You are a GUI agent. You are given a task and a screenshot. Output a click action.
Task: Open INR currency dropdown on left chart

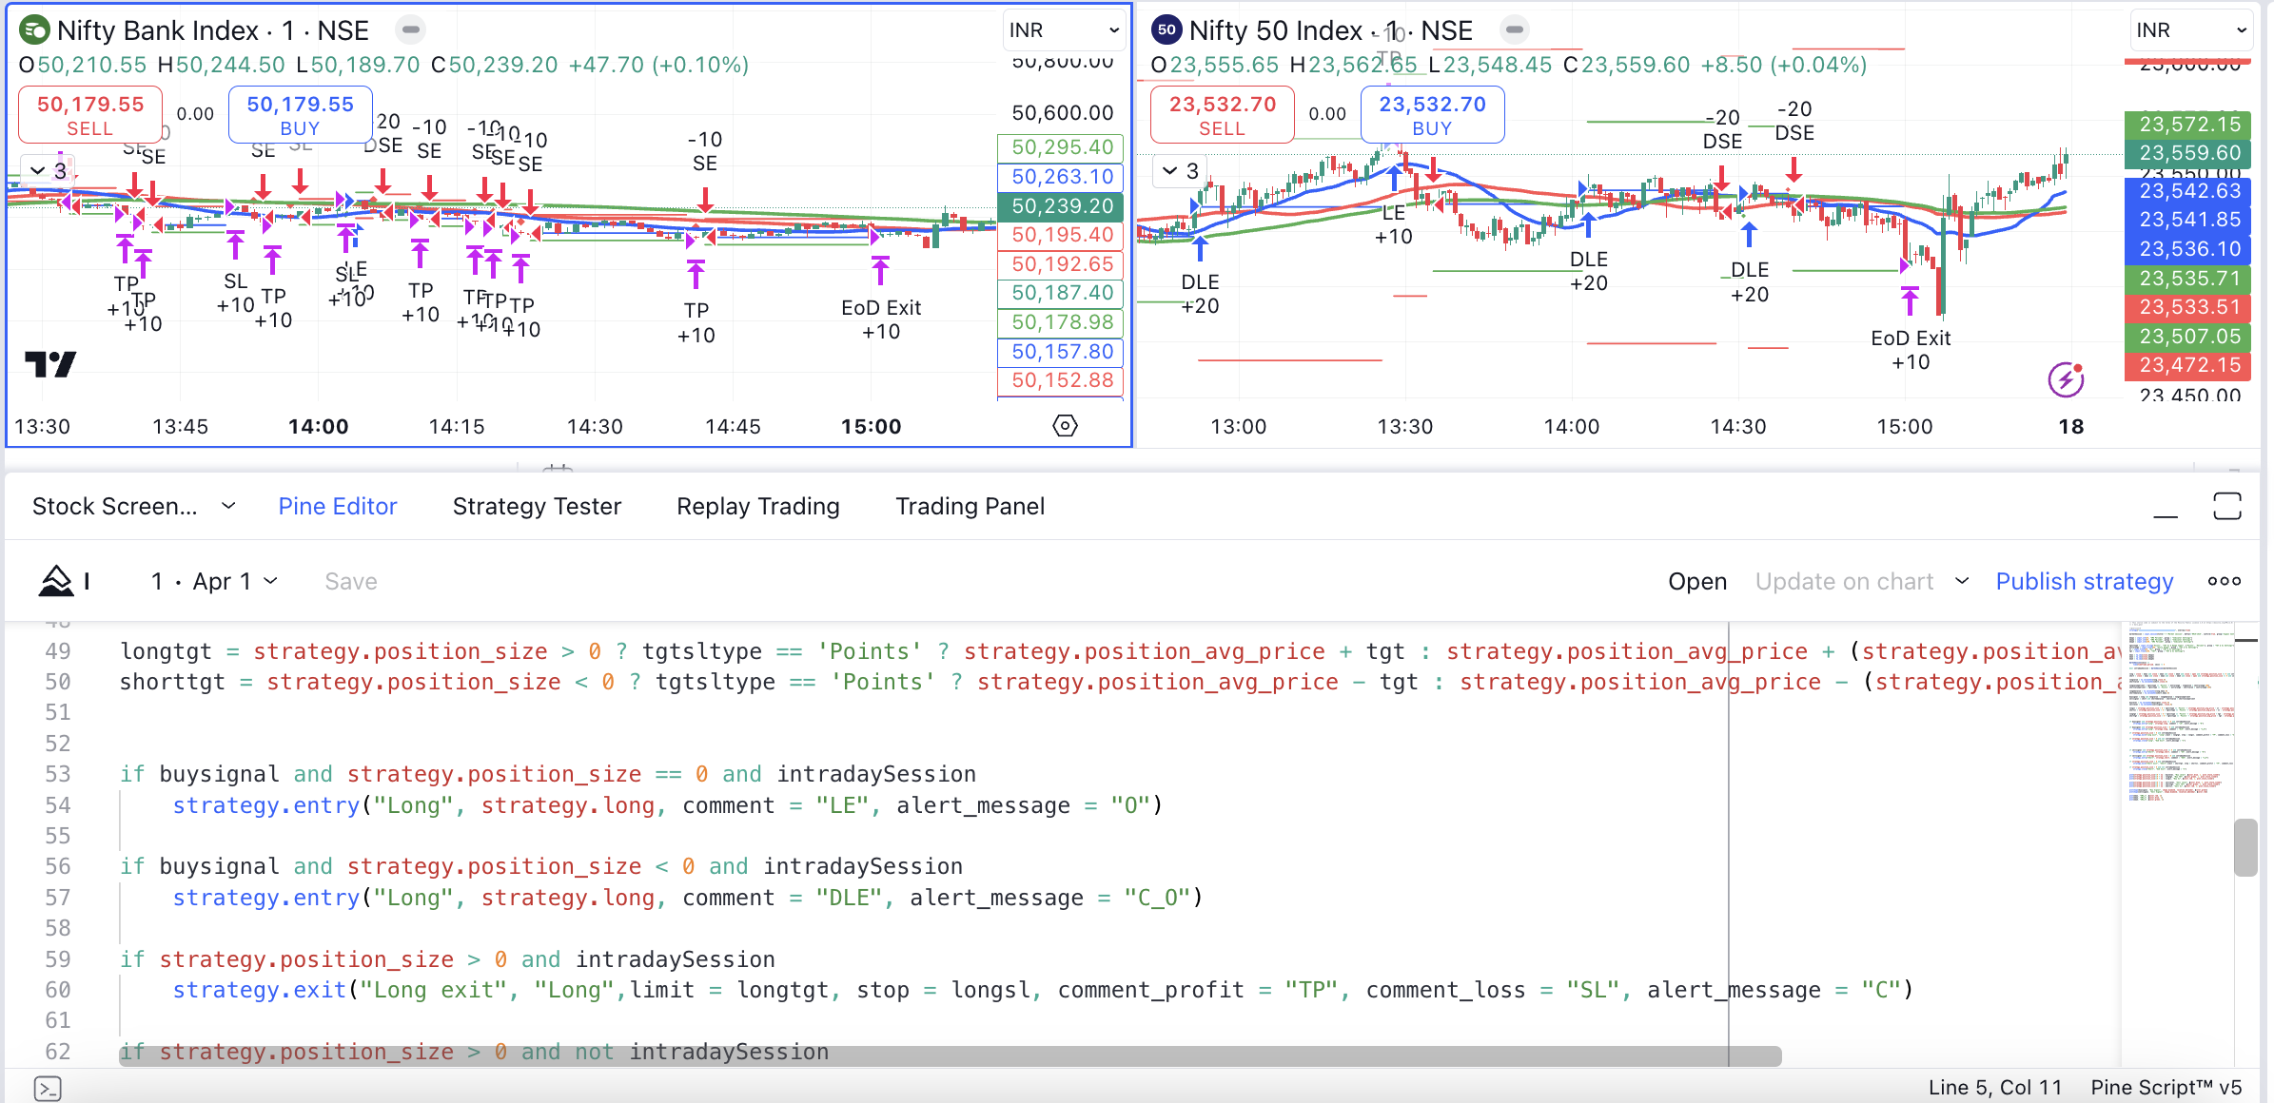(1063, 30)
